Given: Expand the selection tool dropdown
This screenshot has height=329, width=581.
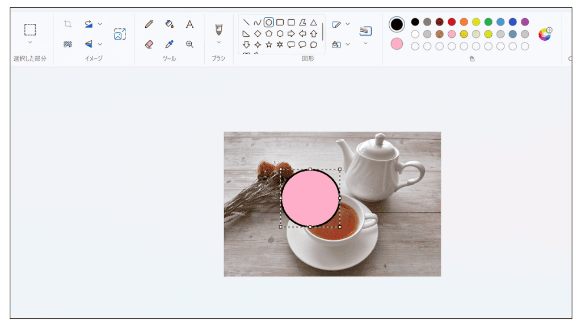Looking at the screenshot, I should 30,42.
